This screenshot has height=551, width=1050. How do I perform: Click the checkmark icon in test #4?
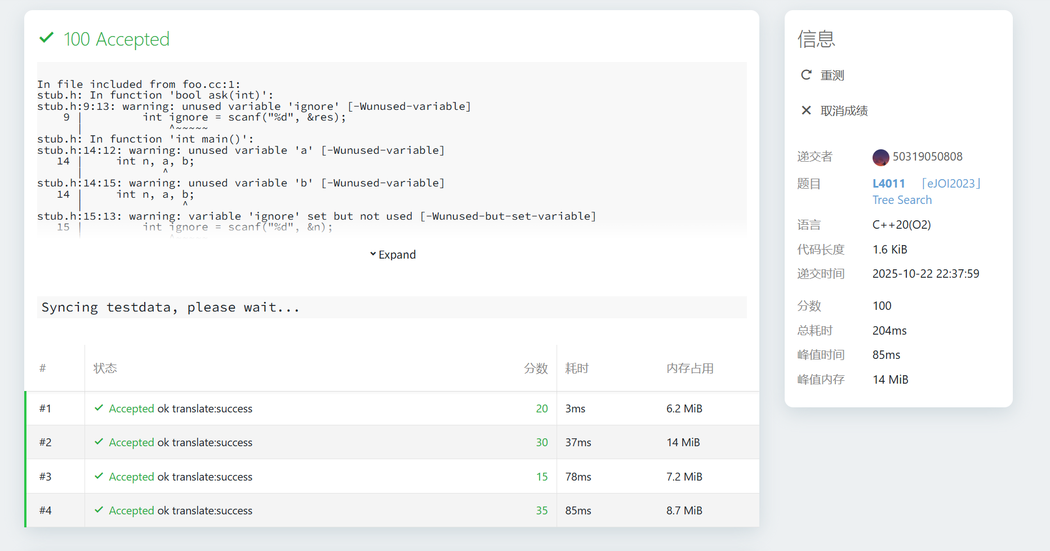pos(99,510)
